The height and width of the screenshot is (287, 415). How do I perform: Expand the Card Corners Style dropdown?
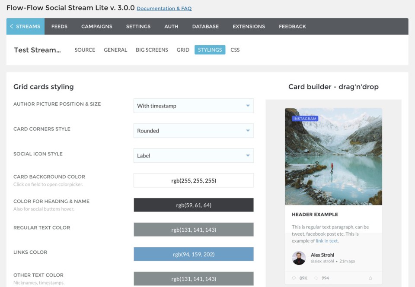click(193, 131)
